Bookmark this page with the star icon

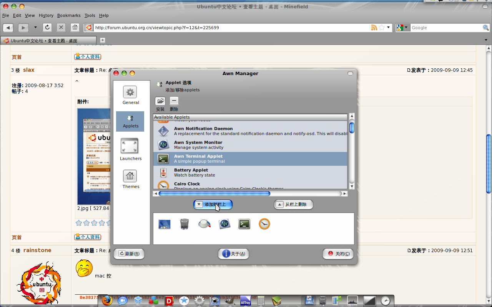pos(382,28)
